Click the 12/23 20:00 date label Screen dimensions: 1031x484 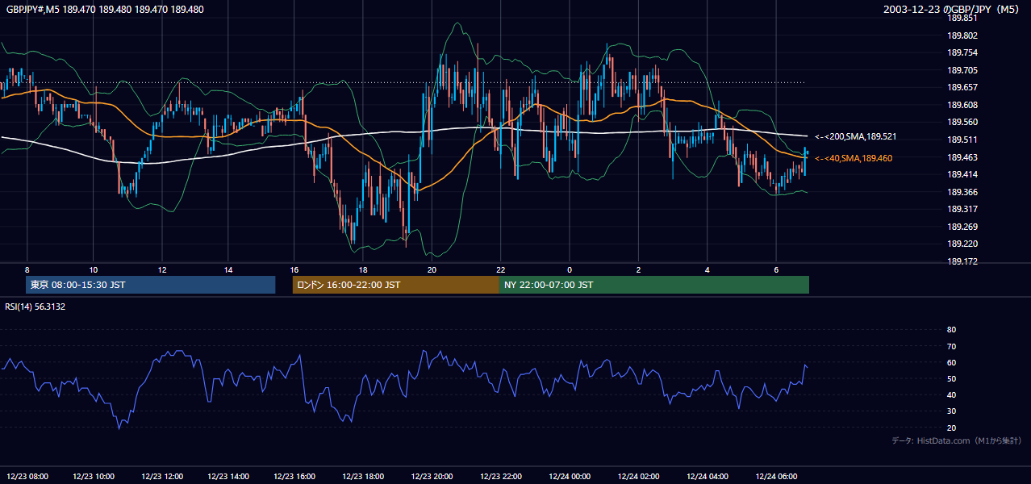(432, 475)
